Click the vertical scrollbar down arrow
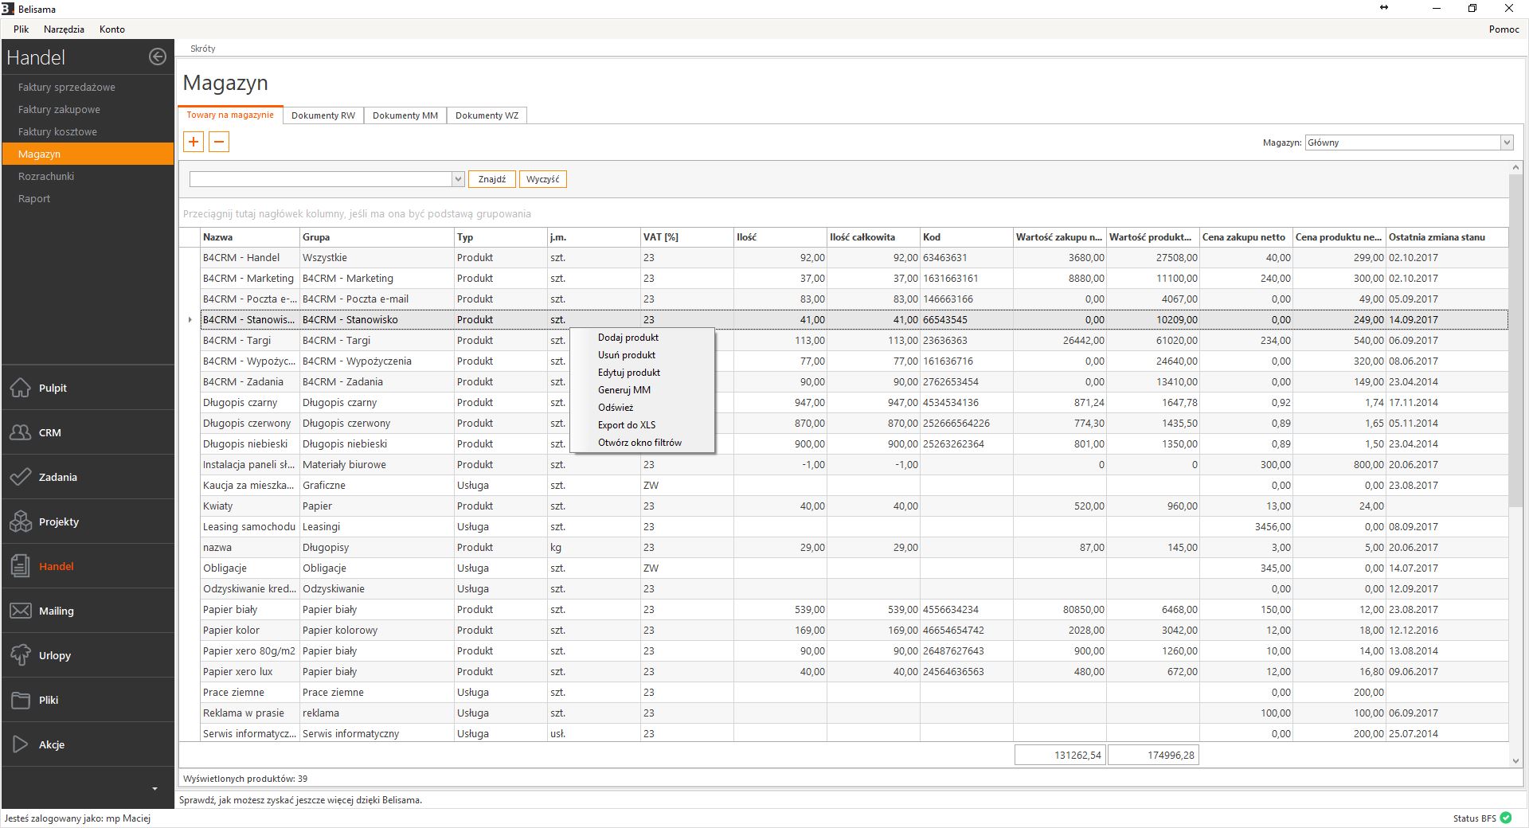Screen dimensions: 1529x828 click(x=1515, y=761)
